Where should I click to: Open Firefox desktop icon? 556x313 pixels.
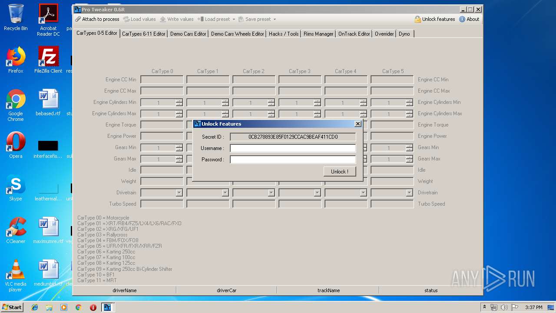[x=16, y=60]
